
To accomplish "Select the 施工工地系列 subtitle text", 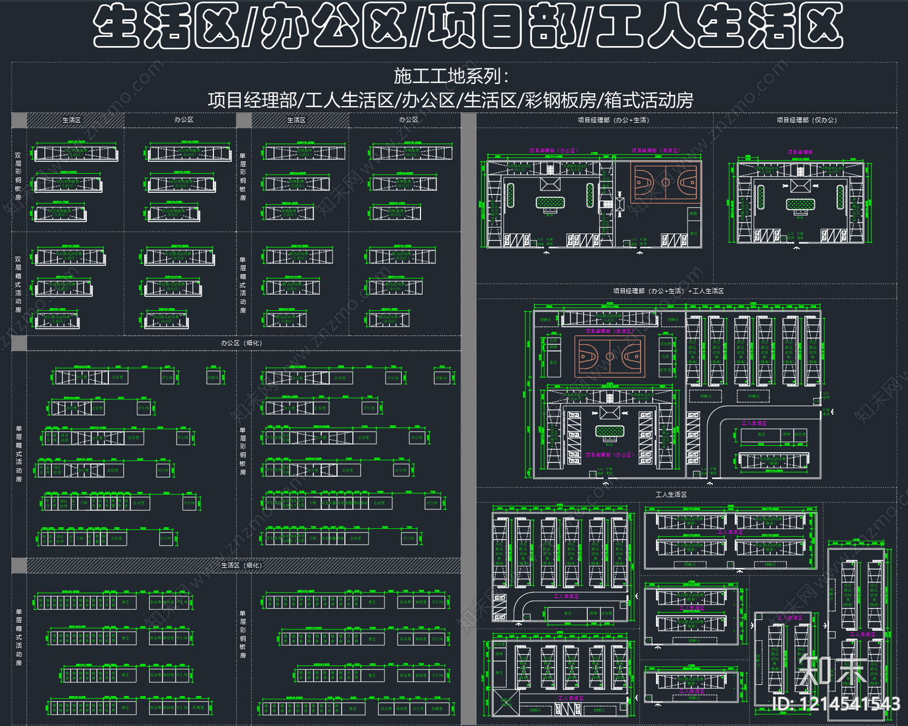I will tap(451, 75).
